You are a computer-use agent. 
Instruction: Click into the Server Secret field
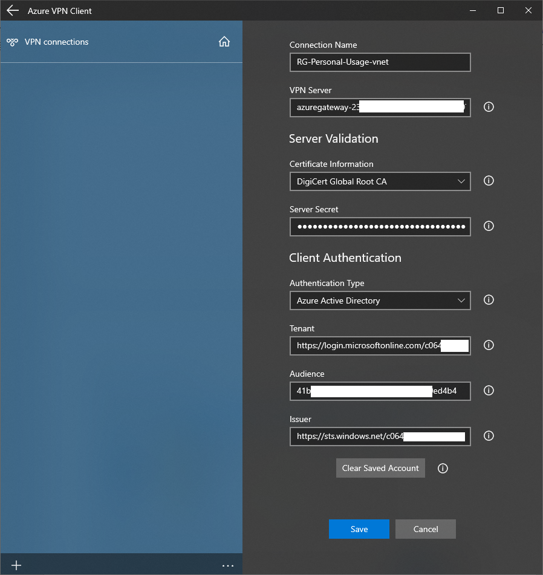click(380, 227)
